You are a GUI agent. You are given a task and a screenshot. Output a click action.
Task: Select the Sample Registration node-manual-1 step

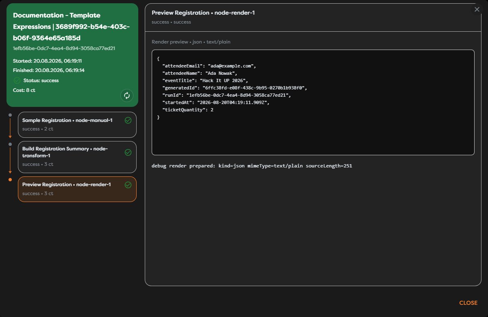pyautogui.click(x=77, y=125)
